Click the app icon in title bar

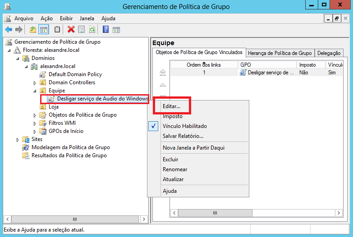[7, 6]
